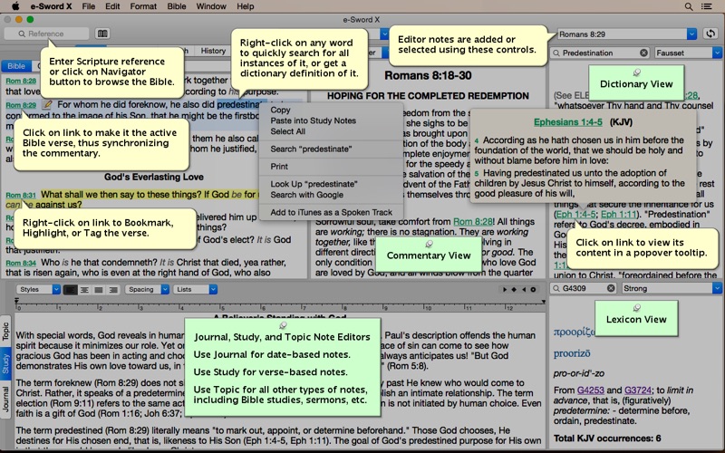Choose Paste into Study Notes from context menu
The height and width of the screenshot is (453, 725).
coord(313,120)
